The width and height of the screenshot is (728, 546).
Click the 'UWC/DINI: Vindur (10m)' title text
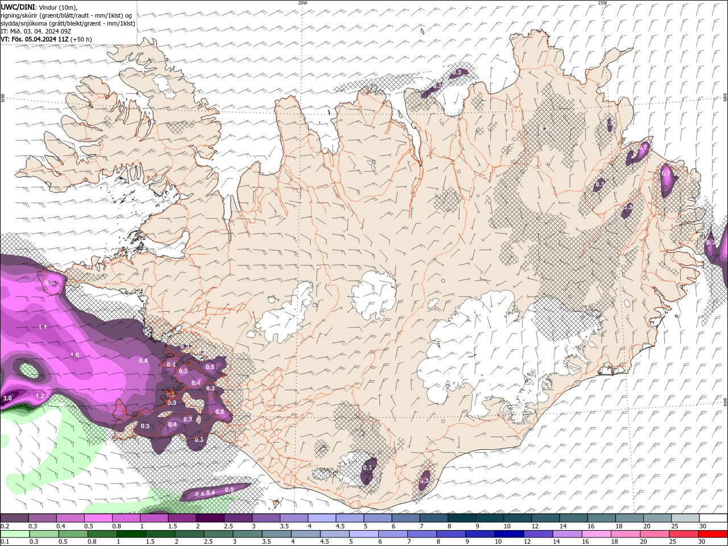[39, 7]
